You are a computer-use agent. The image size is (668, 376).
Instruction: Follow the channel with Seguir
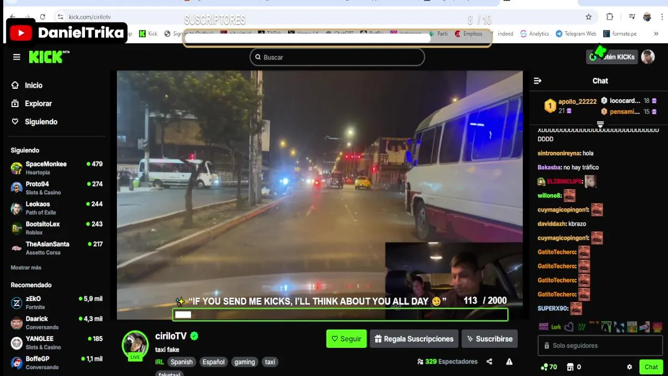347,339
